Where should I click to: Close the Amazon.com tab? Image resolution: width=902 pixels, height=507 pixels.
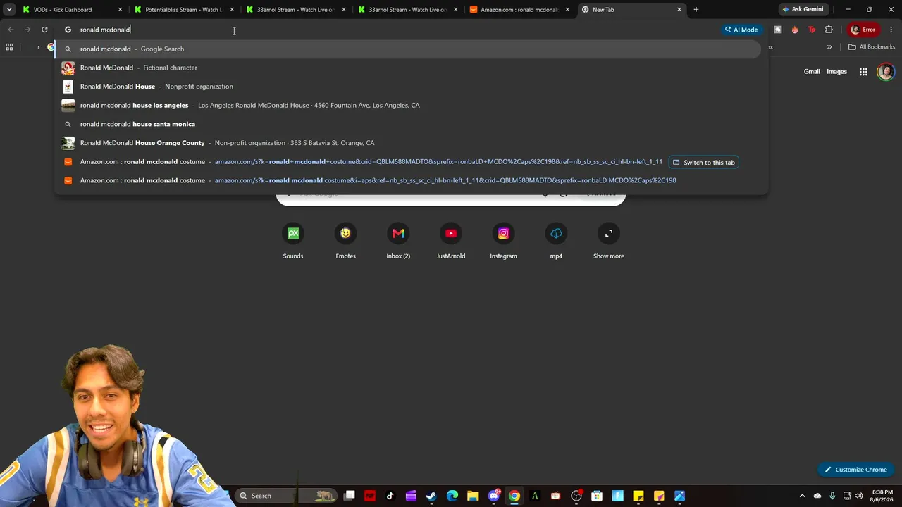pyautogui.click(x=567, y=10)
